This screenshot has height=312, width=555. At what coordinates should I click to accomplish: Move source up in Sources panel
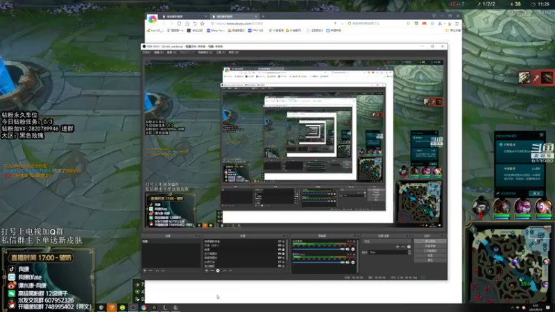coord(224,270)
